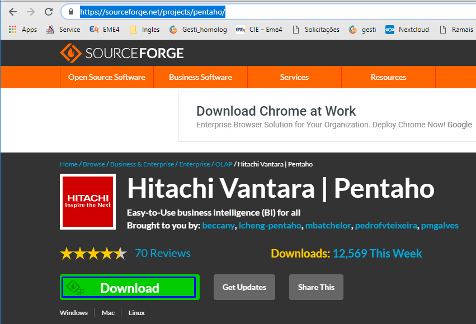476x324 pixels.
Task: Click the browser Forward arrow
Action: [31, 12]
